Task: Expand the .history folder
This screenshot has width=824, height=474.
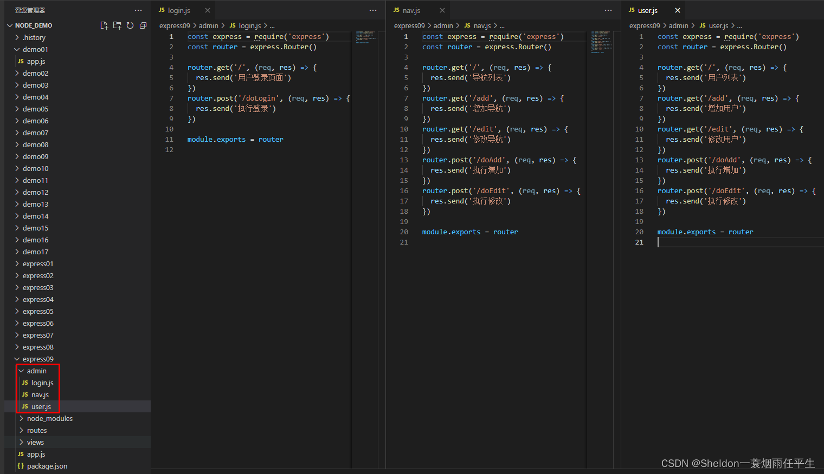Action: click(x=78, y=37)
